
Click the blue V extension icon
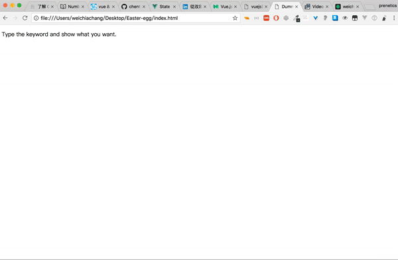tap(316, 18)
